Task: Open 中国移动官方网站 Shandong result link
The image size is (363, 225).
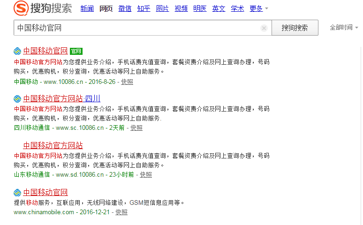Action: click(x=53, y=145)
